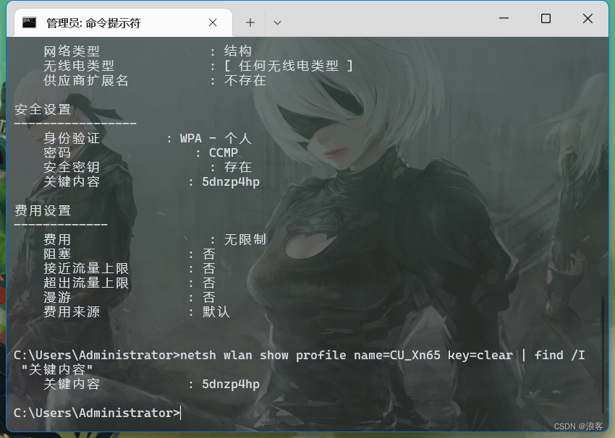
Task: Click the '[ 任何无线电类型 ]' value
Action: [x=288, y=66]
